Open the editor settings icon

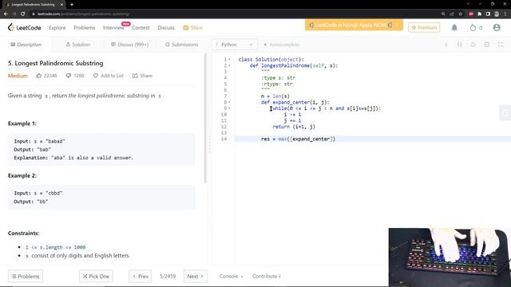(x=487, y=45)
